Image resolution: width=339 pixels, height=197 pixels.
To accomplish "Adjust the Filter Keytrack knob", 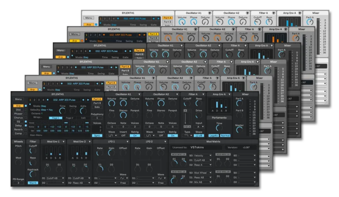I will tap(33, 175).
